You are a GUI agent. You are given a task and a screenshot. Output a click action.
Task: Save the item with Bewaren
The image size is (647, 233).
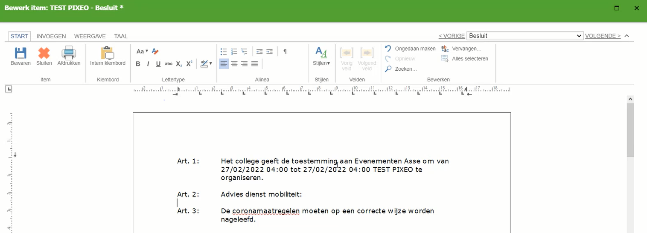[20, 56]
